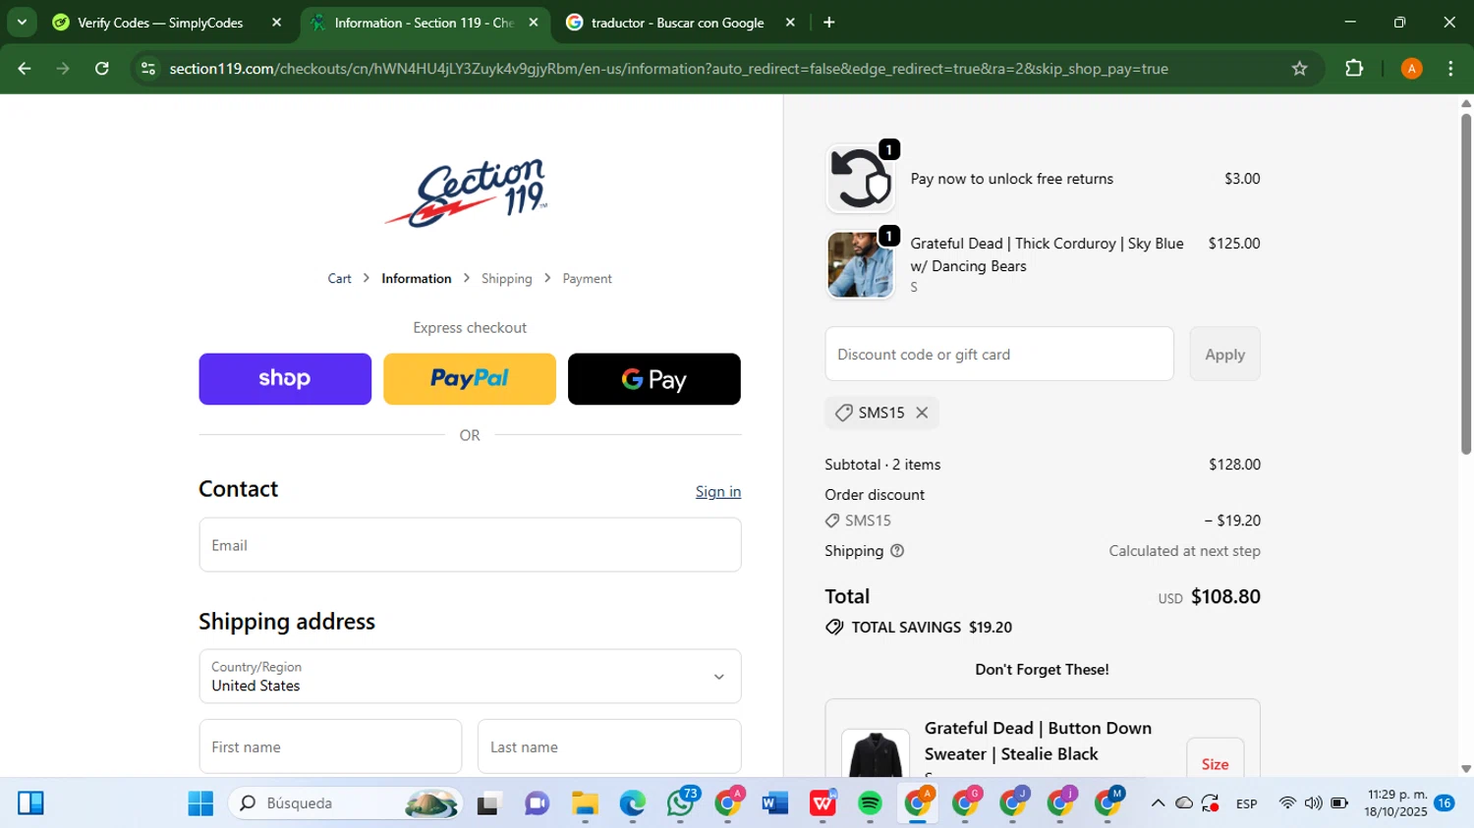This screenshot has height=828, width=1474.
Task: Go back to previous page
Action: coord(25,69)
